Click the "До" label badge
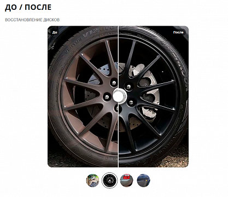Viewport: 228px width, 197px height. [55, 32]
